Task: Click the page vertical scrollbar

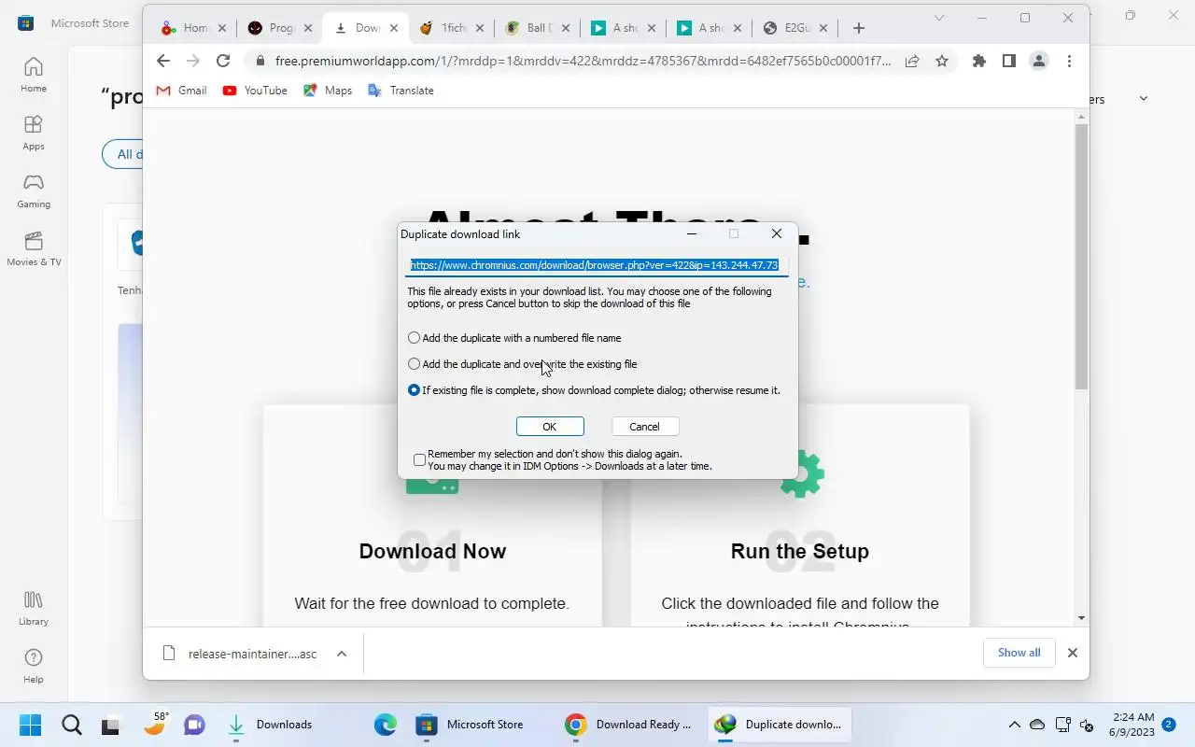Action: pyautogui.click(x=1082, y=257)
